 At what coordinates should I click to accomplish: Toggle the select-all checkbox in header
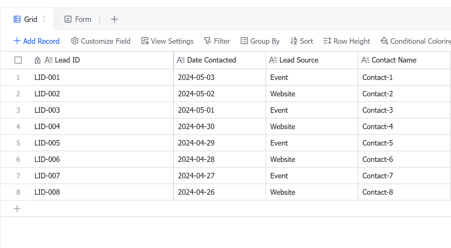(x=18, y=60)
